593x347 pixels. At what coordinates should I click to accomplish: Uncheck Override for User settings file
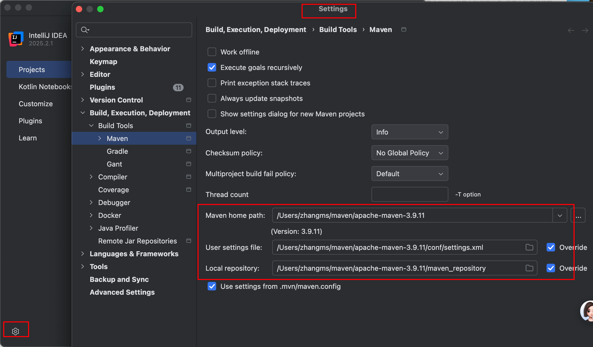coord(551,247)
